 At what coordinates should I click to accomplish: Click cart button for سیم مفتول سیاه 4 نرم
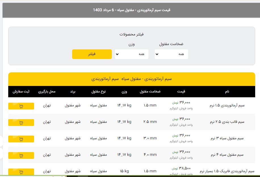pos(21,155)
